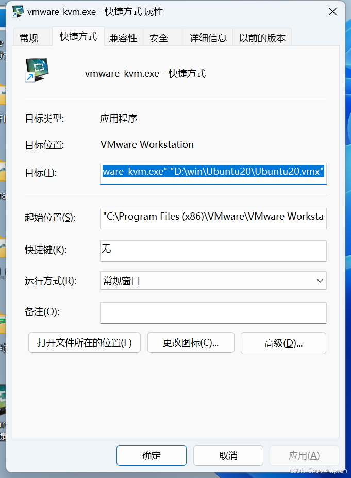351x478 pixels.
Task: Expand the 运行方式 dropdown 常规窗口
Action: [x=213, y=281]
